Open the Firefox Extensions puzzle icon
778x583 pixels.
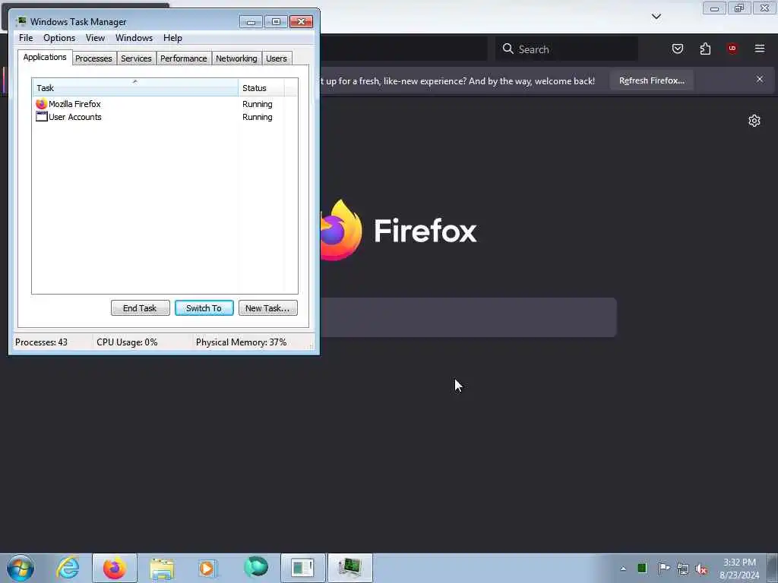705,49
